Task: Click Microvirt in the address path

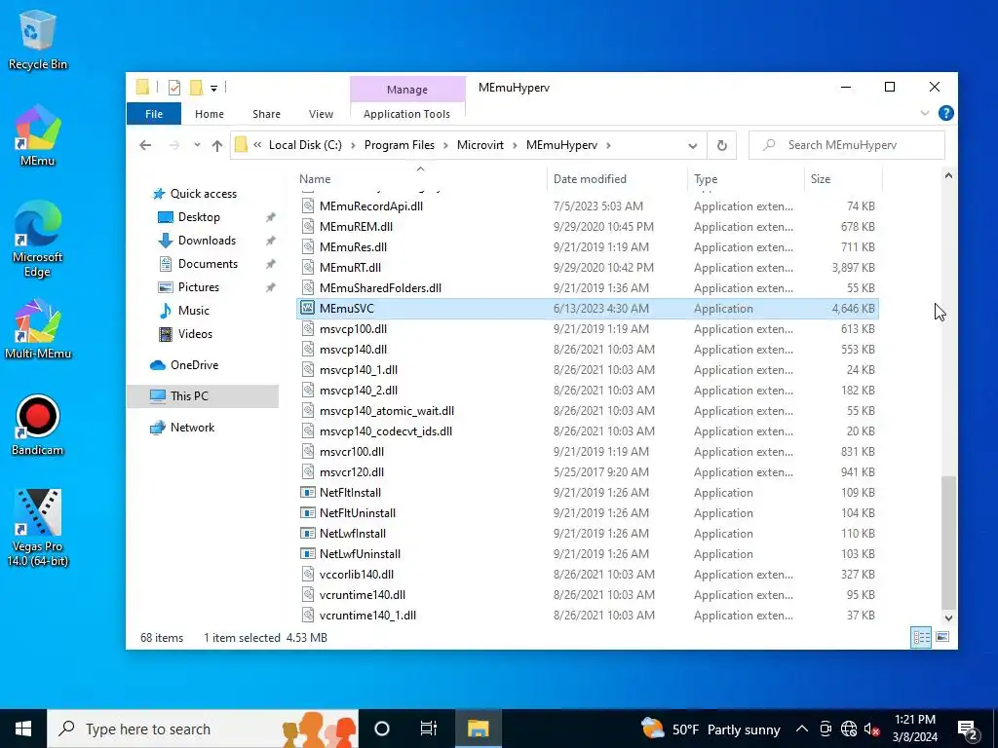Action: click(x=480, y=145)
